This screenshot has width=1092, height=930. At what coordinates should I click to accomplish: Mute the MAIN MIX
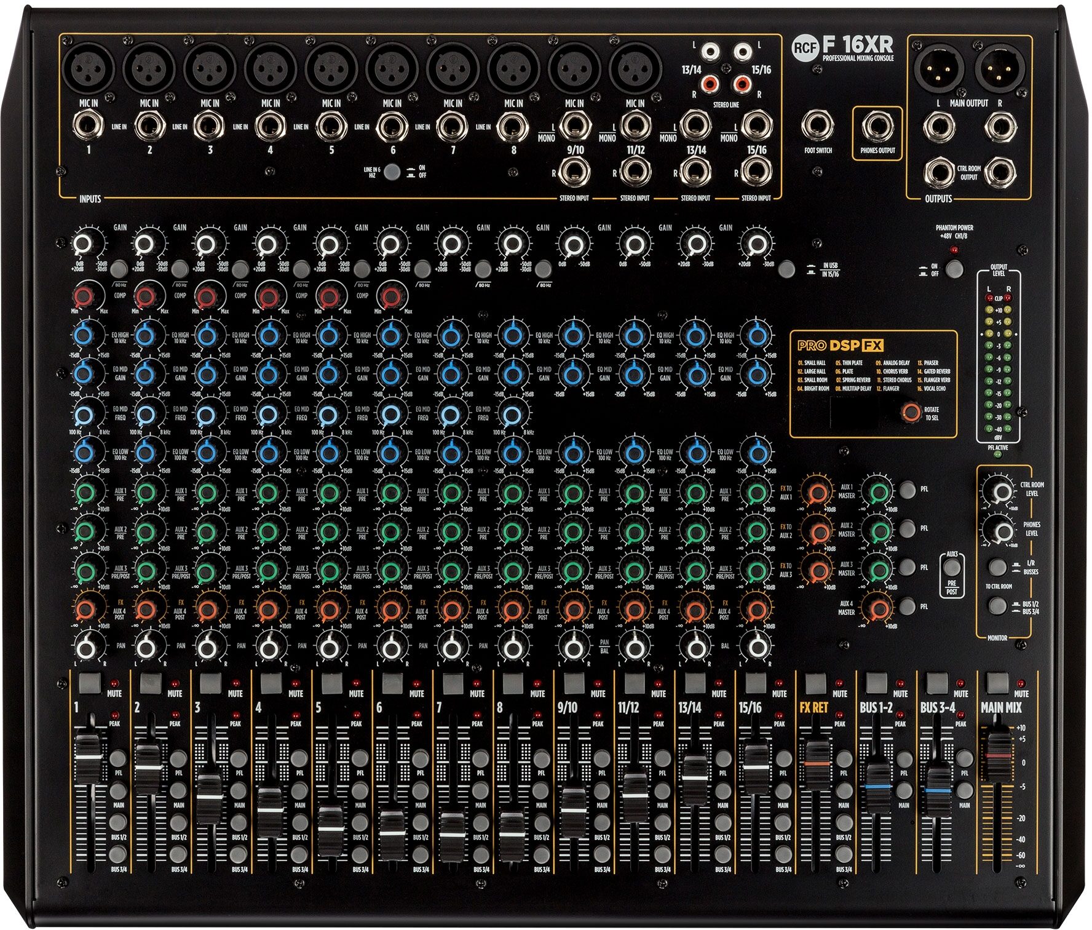[997, 682]
